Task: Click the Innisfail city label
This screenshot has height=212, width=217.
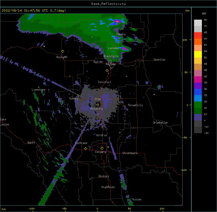Action: 104,82
